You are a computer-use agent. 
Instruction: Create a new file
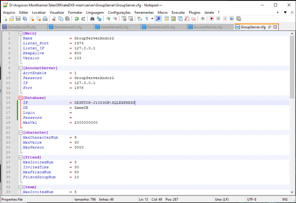click(x=5, y=18)
